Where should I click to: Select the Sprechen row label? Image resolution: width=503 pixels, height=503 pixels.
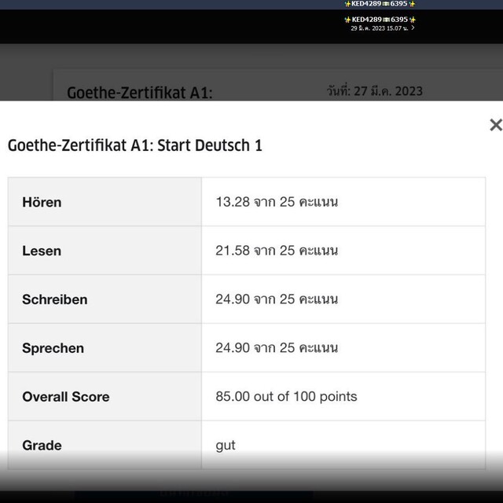tap(53, 348)
